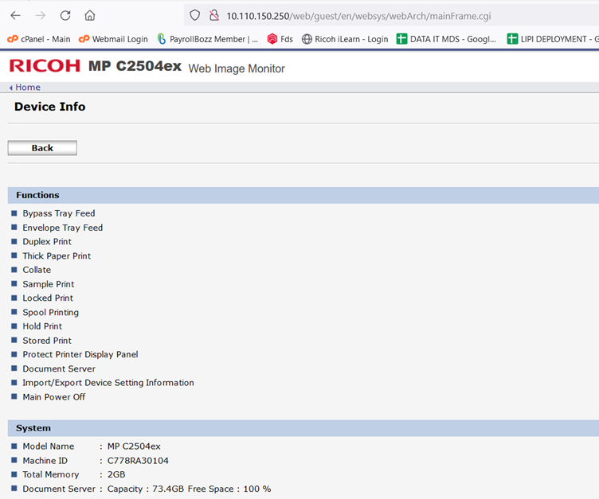Open Ricoh iLearn - Login bookmark
The width and height of the screenshot is (599, 499).
(x=345, y=39)
